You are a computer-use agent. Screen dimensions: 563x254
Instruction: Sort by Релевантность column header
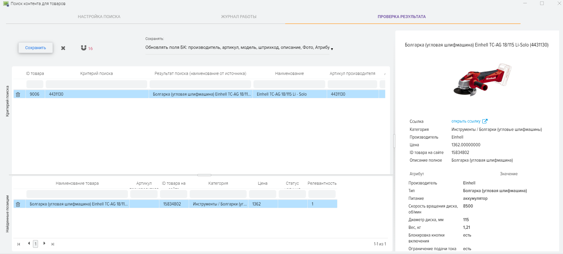click(322, 183)
